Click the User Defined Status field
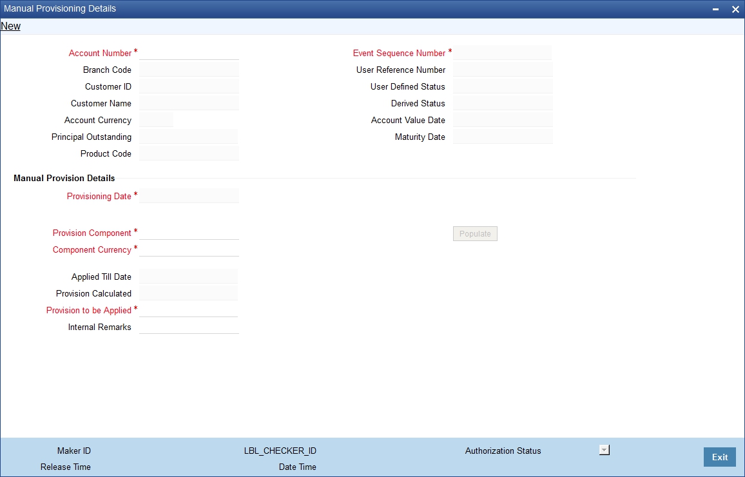The width and height of the screenshot is (745, 477). [503, 86]
